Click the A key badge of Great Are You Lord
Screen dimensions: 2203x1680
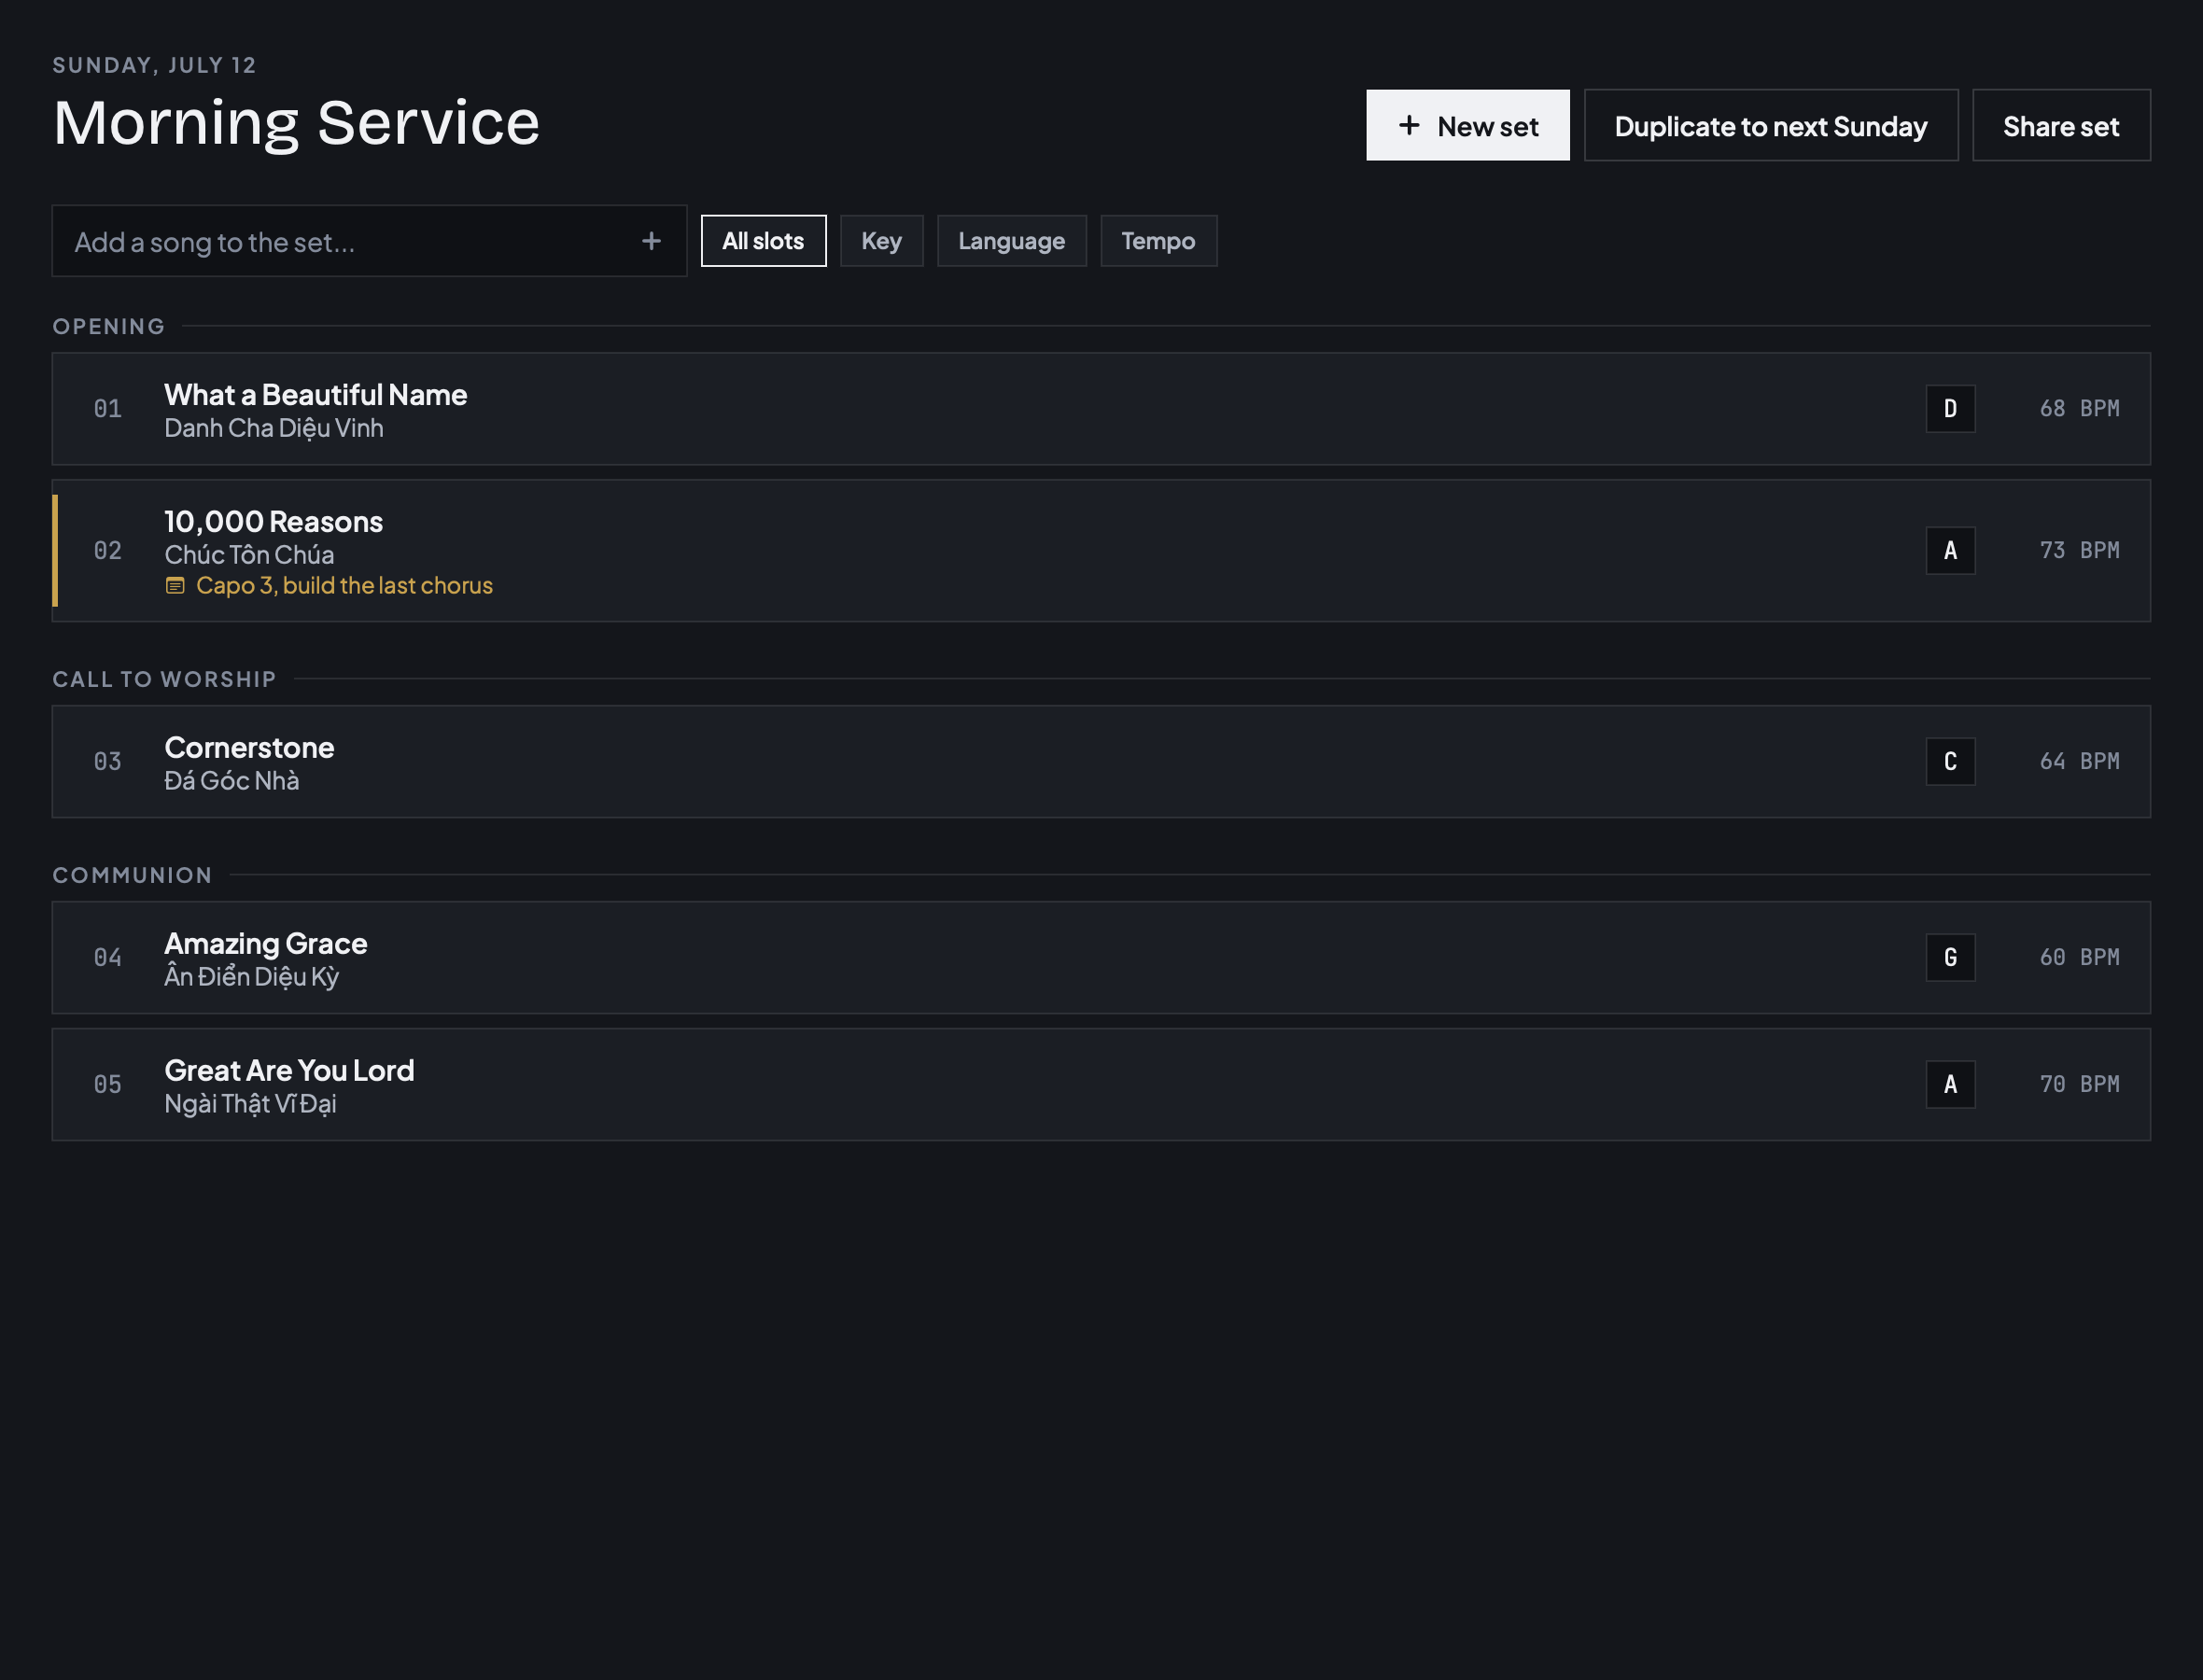(x=1949, y=1085)
